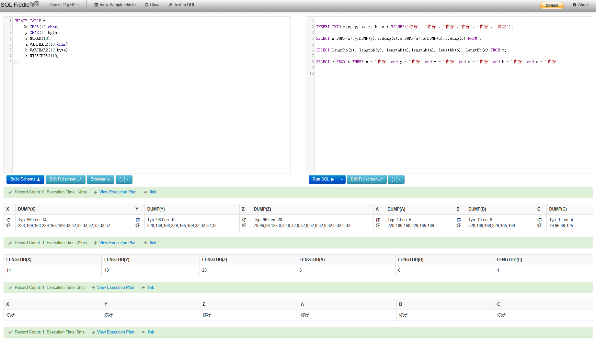Click link next to 3ms result

tap(151, 288)
